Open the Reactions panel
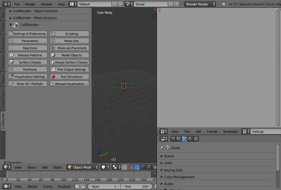This screenshot has width=281, height=190. pyautogui.click(x=28, y=48)
